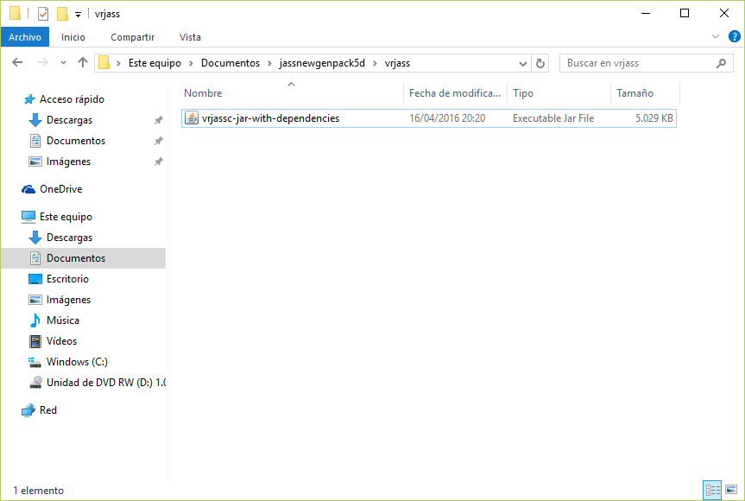Open OneDrive in the navigation pane
Viewport: 745px width, 501px height.
pos(60,188)
